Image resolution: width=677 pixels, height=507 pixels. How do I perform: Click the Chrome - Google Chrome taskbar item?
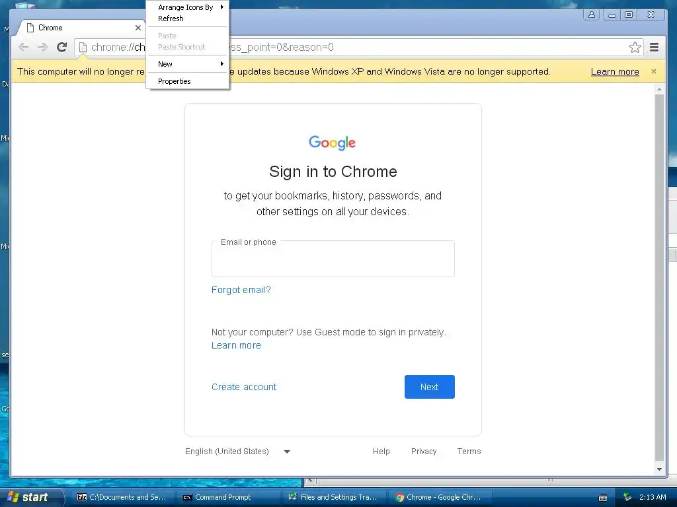tap(439, 497)
